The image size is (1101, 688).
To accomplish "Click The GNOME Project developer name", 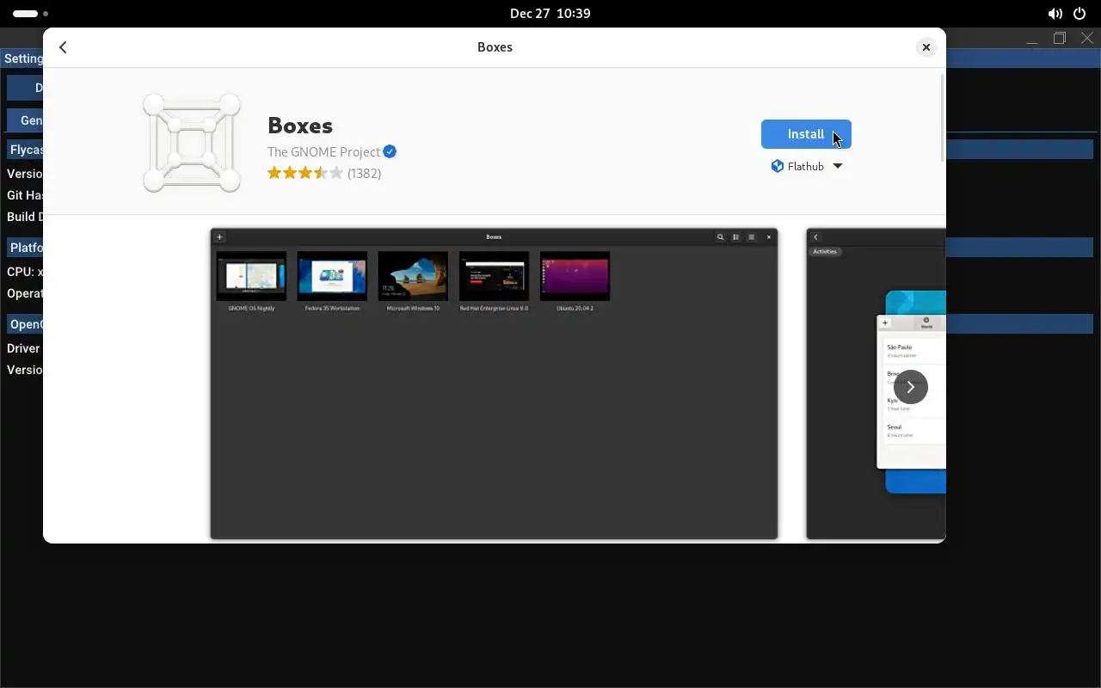I will pos(323,151).
